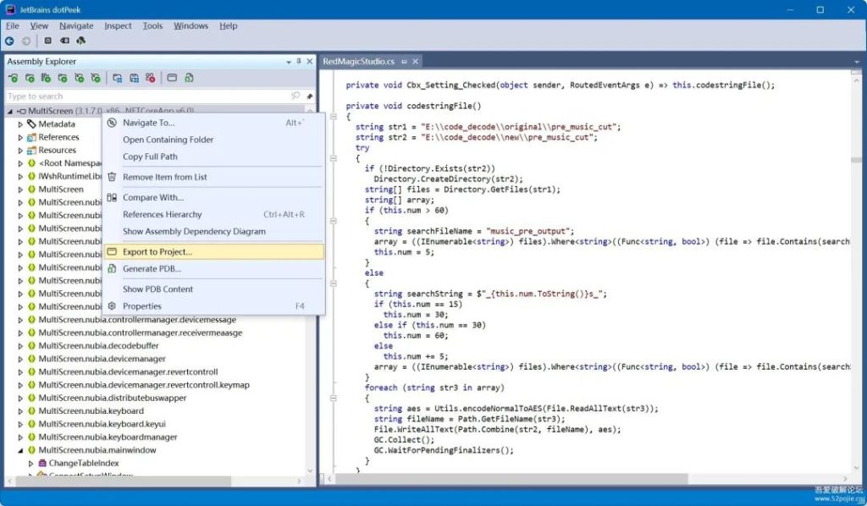Click the Open Assembly List folder icon

[x=117, y=78]
